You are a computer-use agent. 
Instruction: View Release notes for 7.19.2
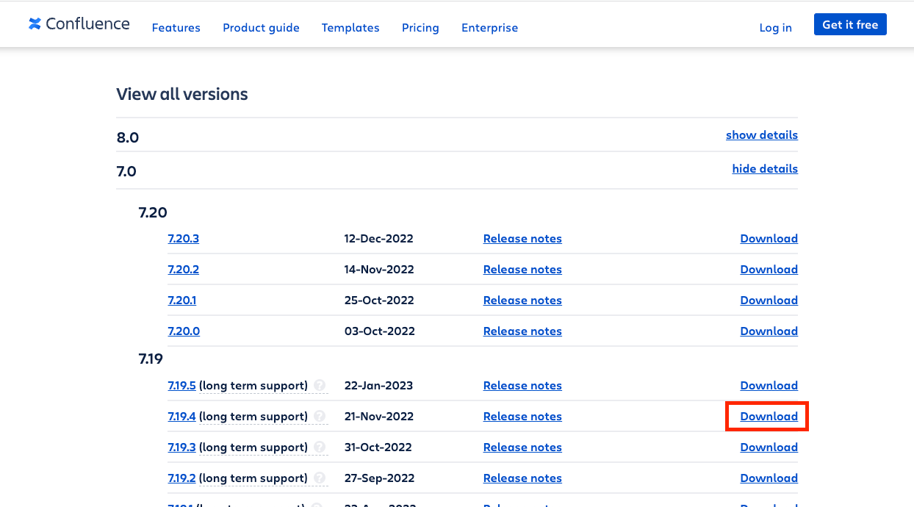pos(522,478)
